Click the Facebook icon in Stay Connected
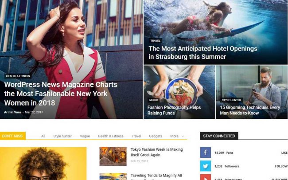 point(205,153)
